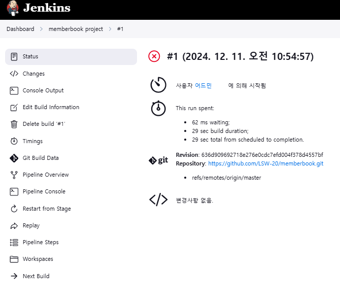Click the build heading #1 timestamp

[x=240, y=56]
